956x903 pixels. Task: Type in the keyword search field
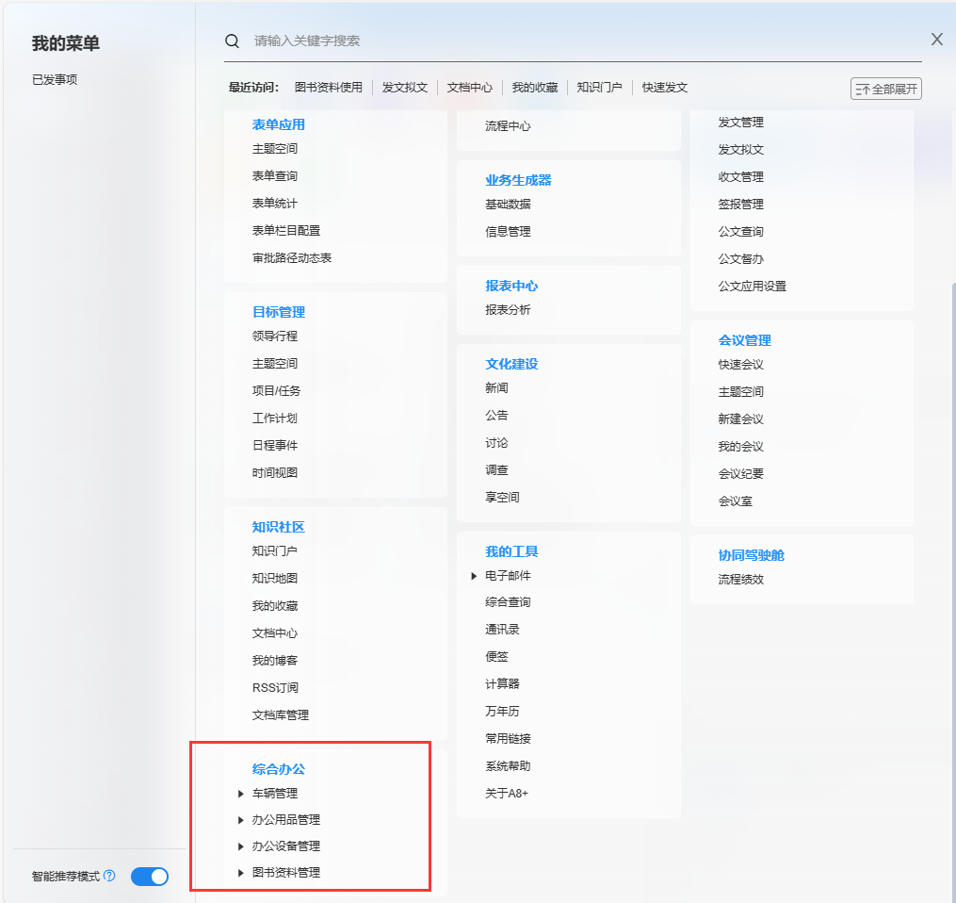(565, 41)
